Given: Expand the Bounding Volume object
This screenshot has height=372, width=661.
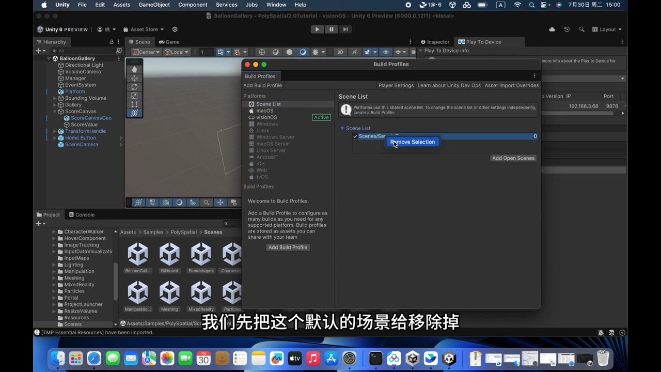Looking at the screenshot, I should click(x=55, y=98).
